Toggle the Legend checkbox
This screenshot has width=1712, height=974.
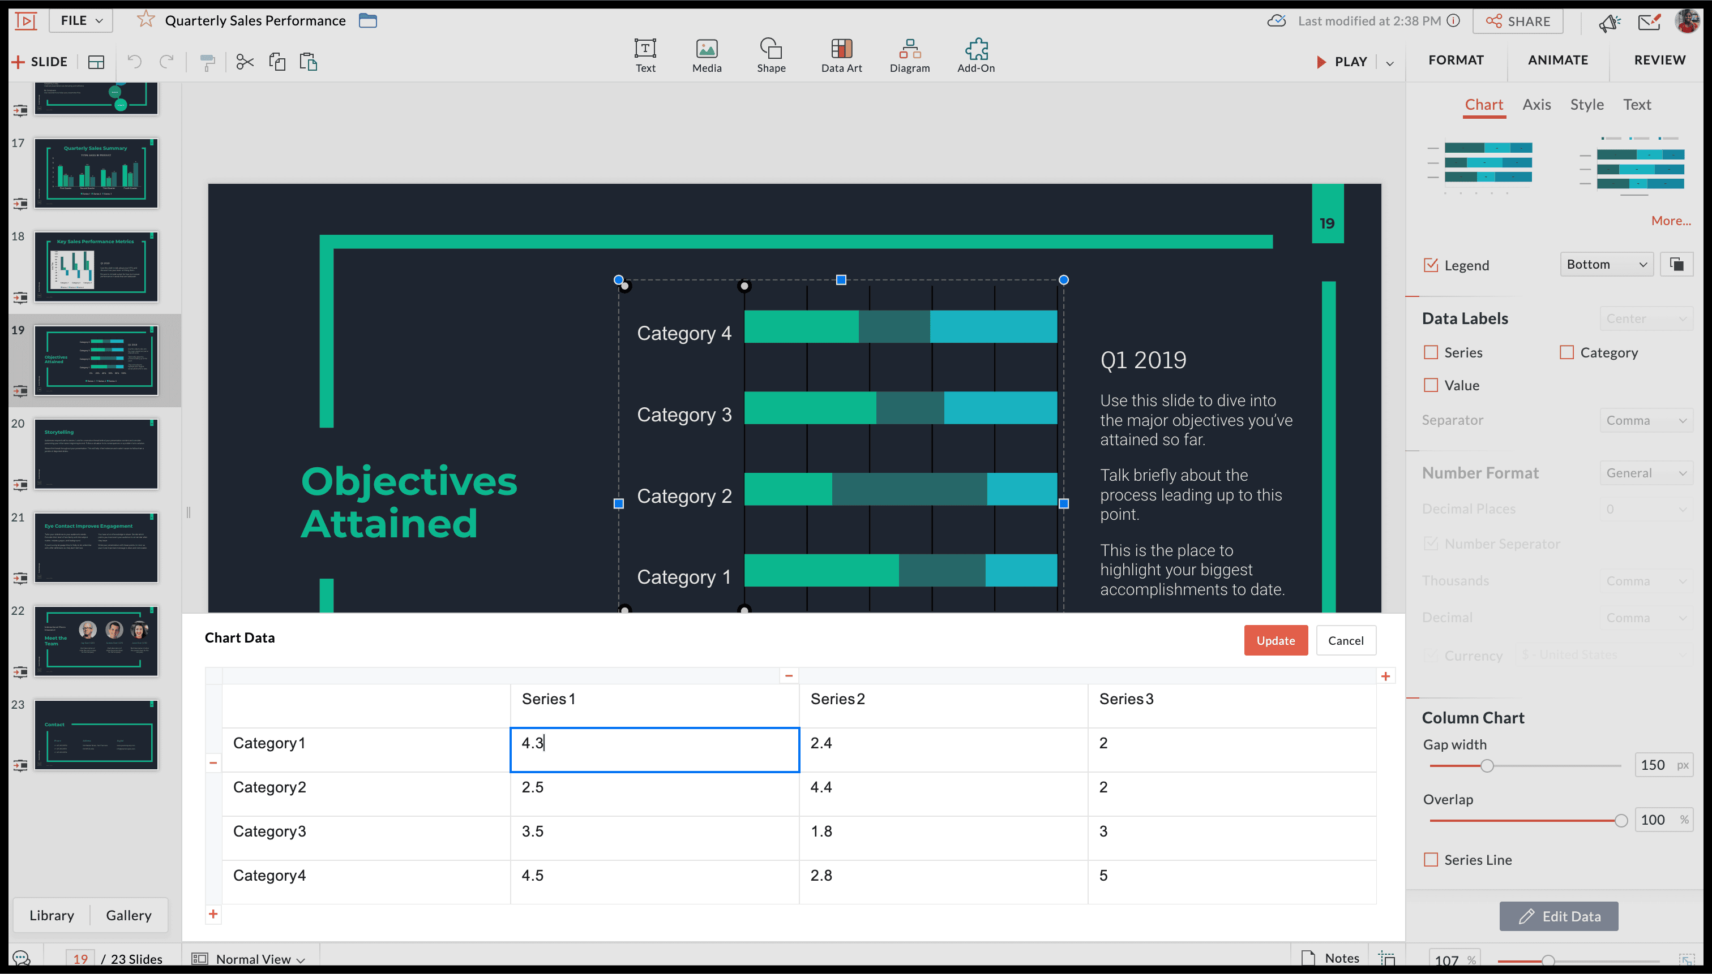[x=1431, y=265]
